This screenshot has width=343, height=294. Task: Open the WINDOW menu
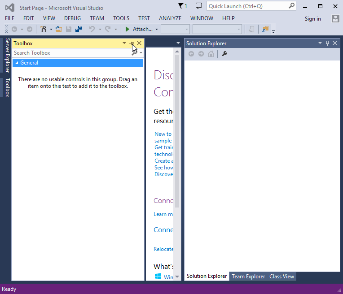(202, 18)
